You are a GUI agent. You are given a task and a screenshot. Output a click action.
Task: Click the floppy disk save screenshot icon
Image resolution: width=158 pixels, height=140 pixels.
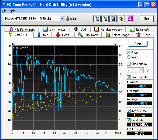[x=113, y=19]
